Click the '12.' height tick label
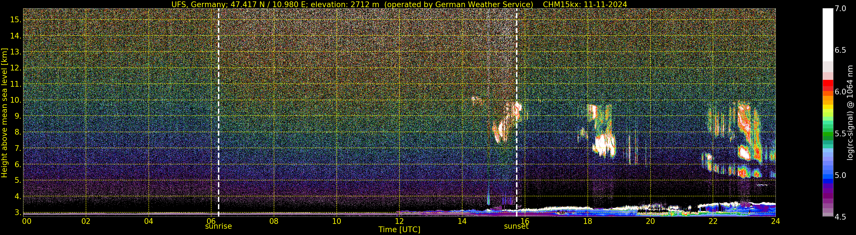The height and width of the screenshot is (235, 856). point(16,68)
